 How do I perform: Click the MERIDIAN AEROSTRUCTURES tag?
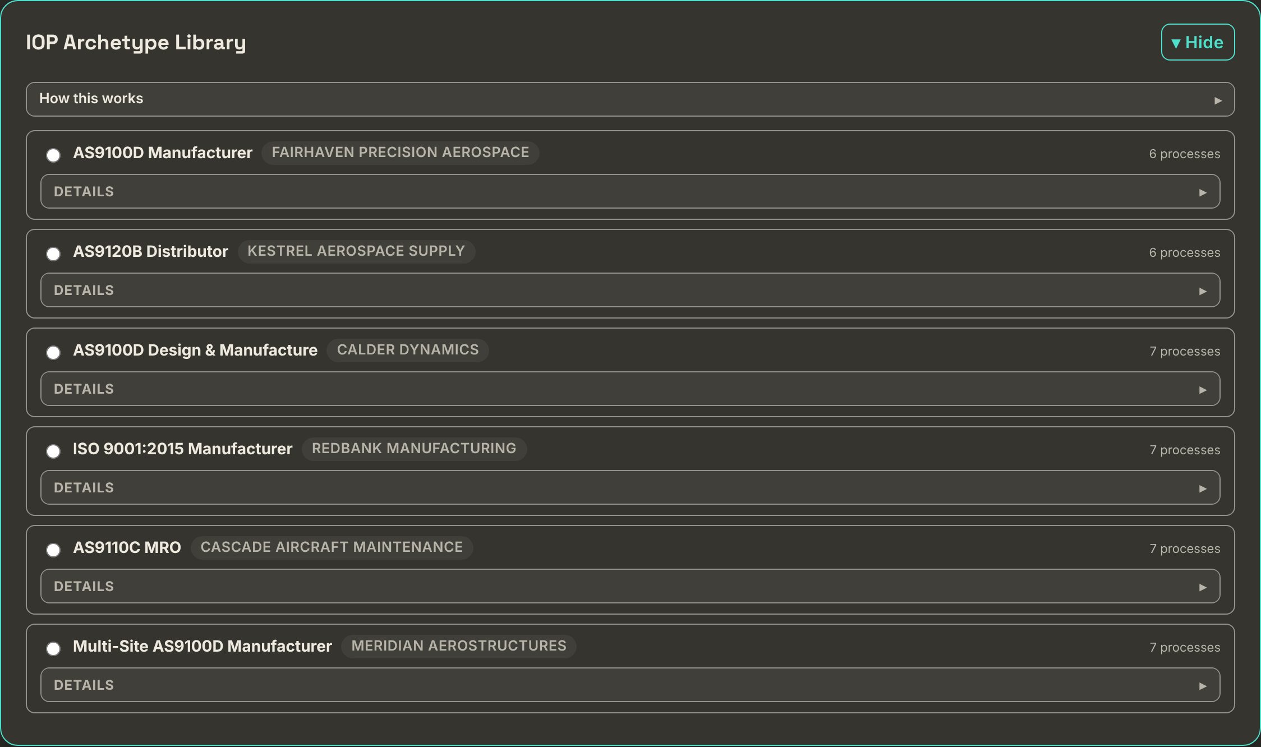click(x=459, y=646)
